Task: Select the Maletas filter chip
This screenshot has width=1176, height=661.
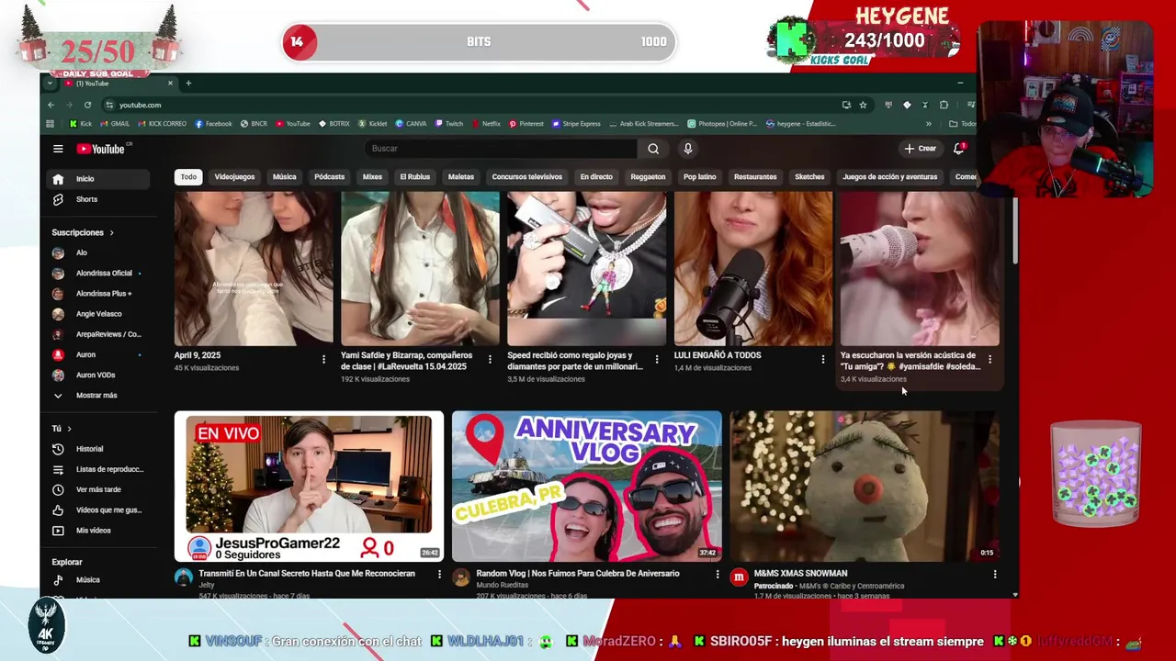Action: (461, 177)
